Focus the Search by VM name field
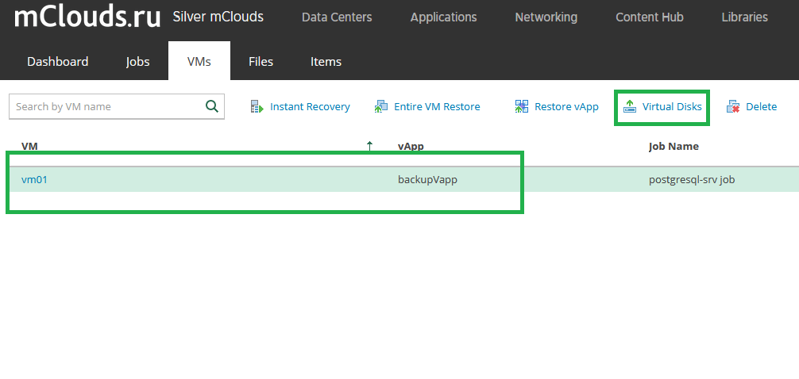 pyautogui.click(x=107, y=106)
